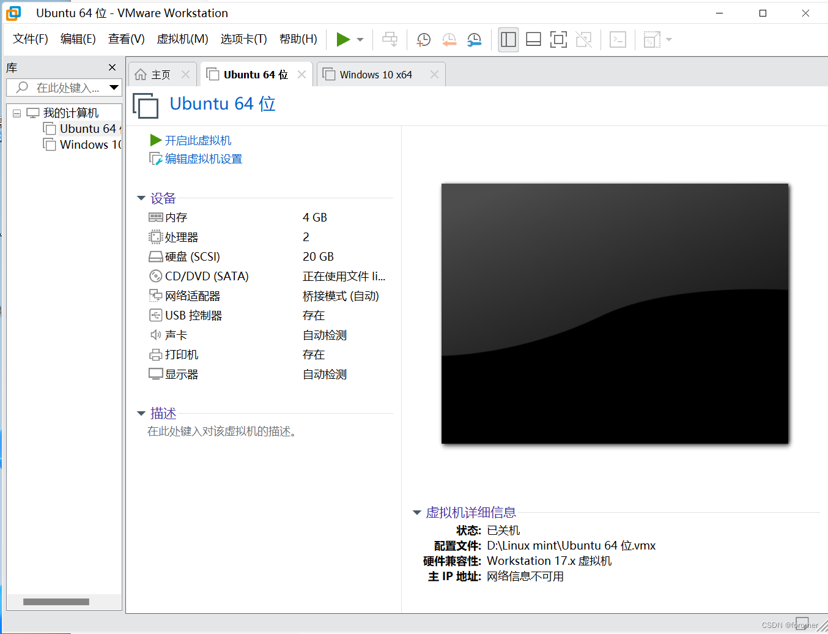
Task: Switch to the Windows 10 x64 tab
Action: [x=375, y=74]
